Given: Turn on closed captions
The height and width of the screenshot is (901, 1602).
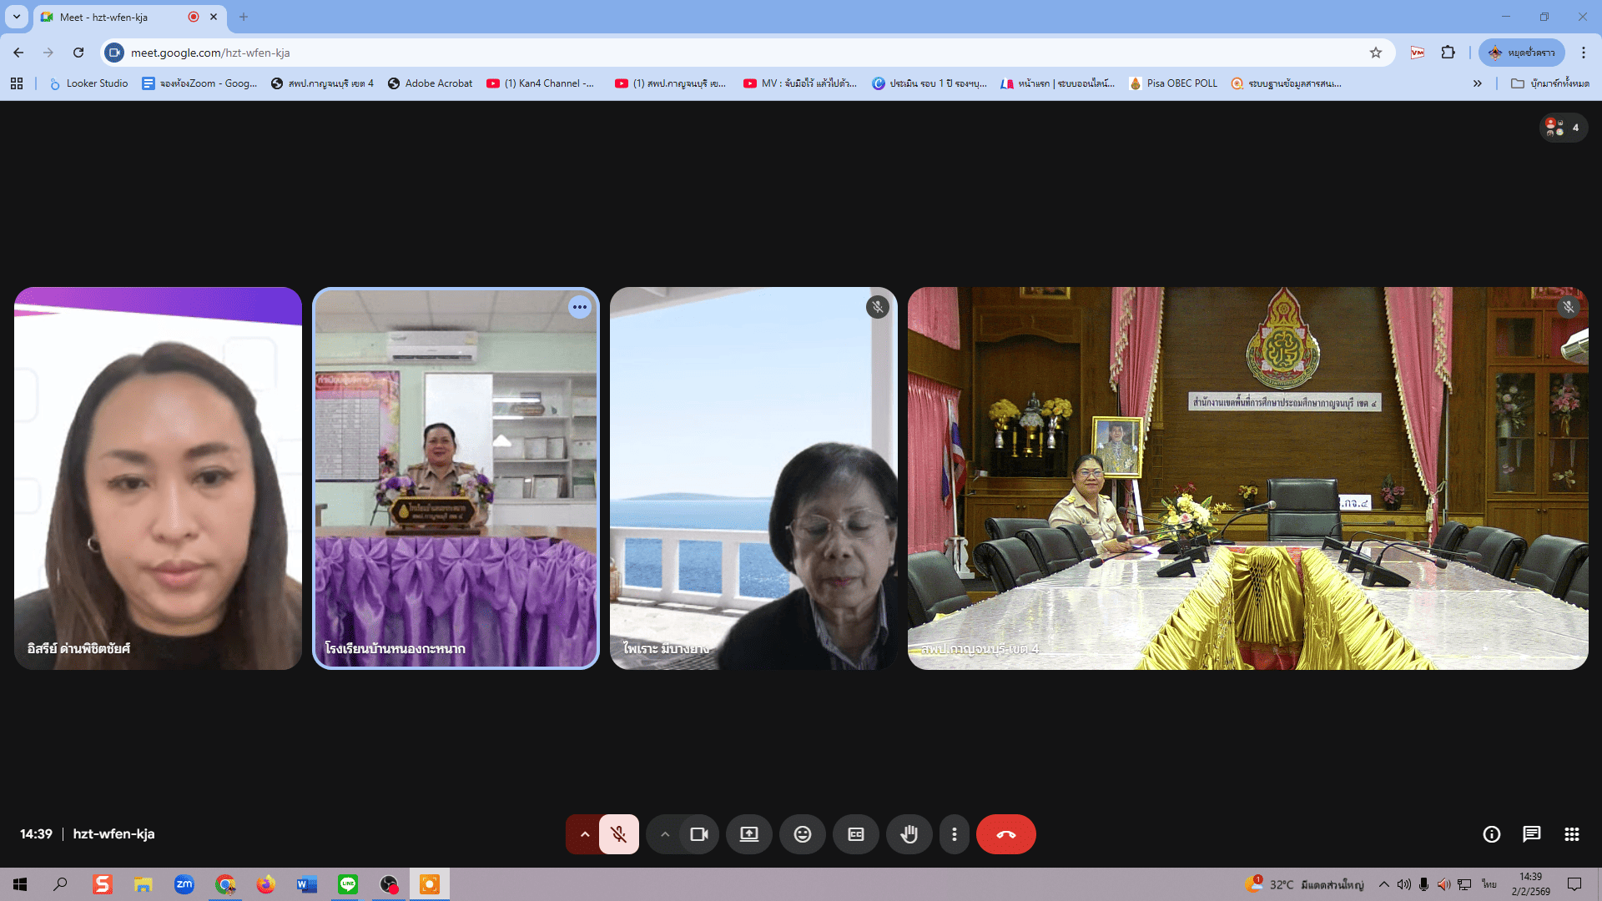Looking at the screenshot, I should tap(855, 834).
